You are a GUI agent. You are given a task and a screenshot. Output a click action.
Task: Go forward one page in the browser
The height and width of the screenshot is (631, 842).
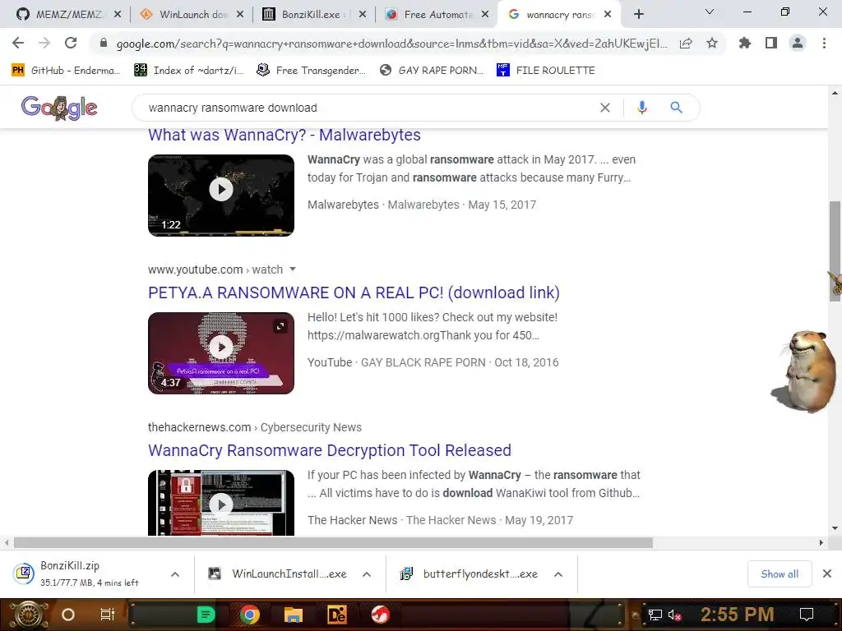tap(44, 43)
